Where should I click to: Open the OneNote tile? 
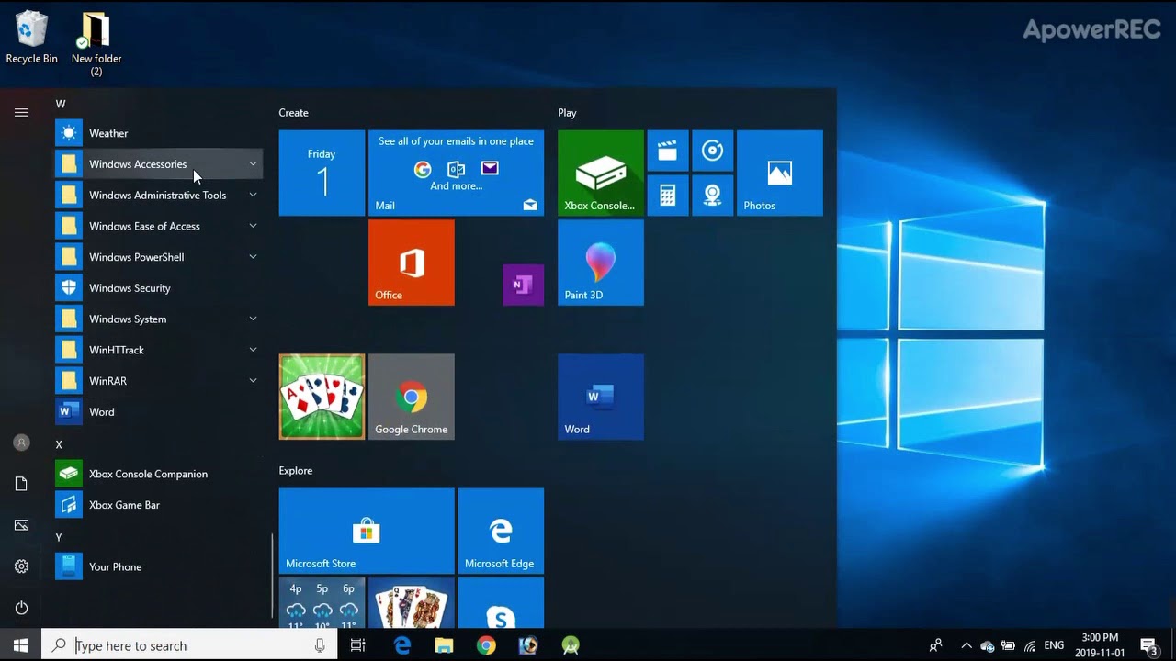pyautogui.click(x=524, y=285)
